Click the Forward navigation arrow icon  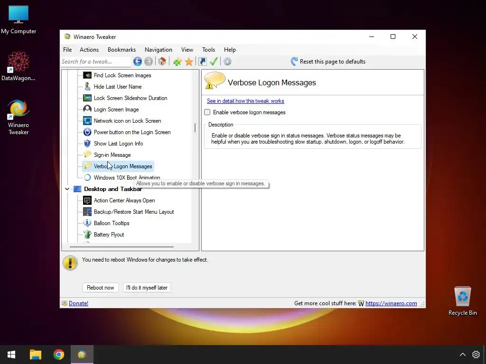click(149, 62)
